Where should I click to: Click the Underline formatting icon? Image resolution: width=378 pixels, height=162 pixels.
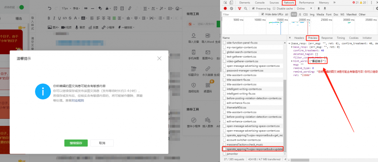click(59, 18)
